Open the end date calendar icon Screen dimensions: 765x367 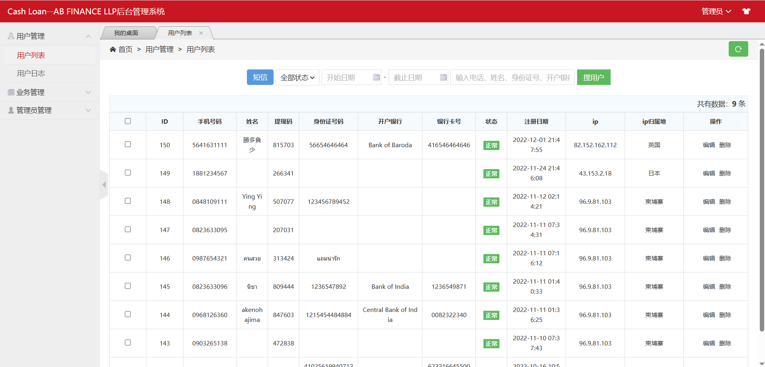click(x=443, y=77)
